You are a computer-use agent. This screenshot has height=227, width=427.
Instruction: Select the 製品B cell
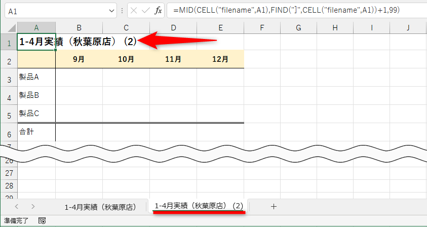(x=36, y=96)
